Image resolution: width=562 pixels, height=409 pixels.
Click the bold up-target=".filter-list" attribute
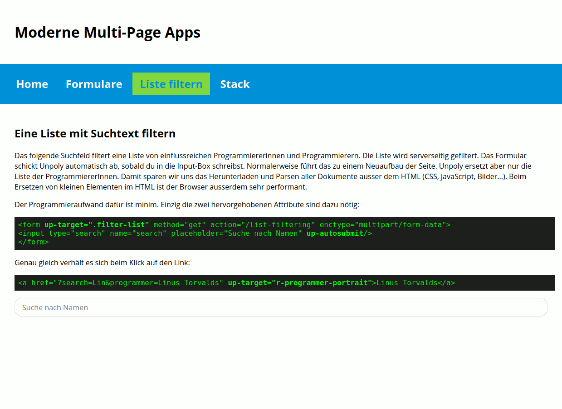[97, 225]
